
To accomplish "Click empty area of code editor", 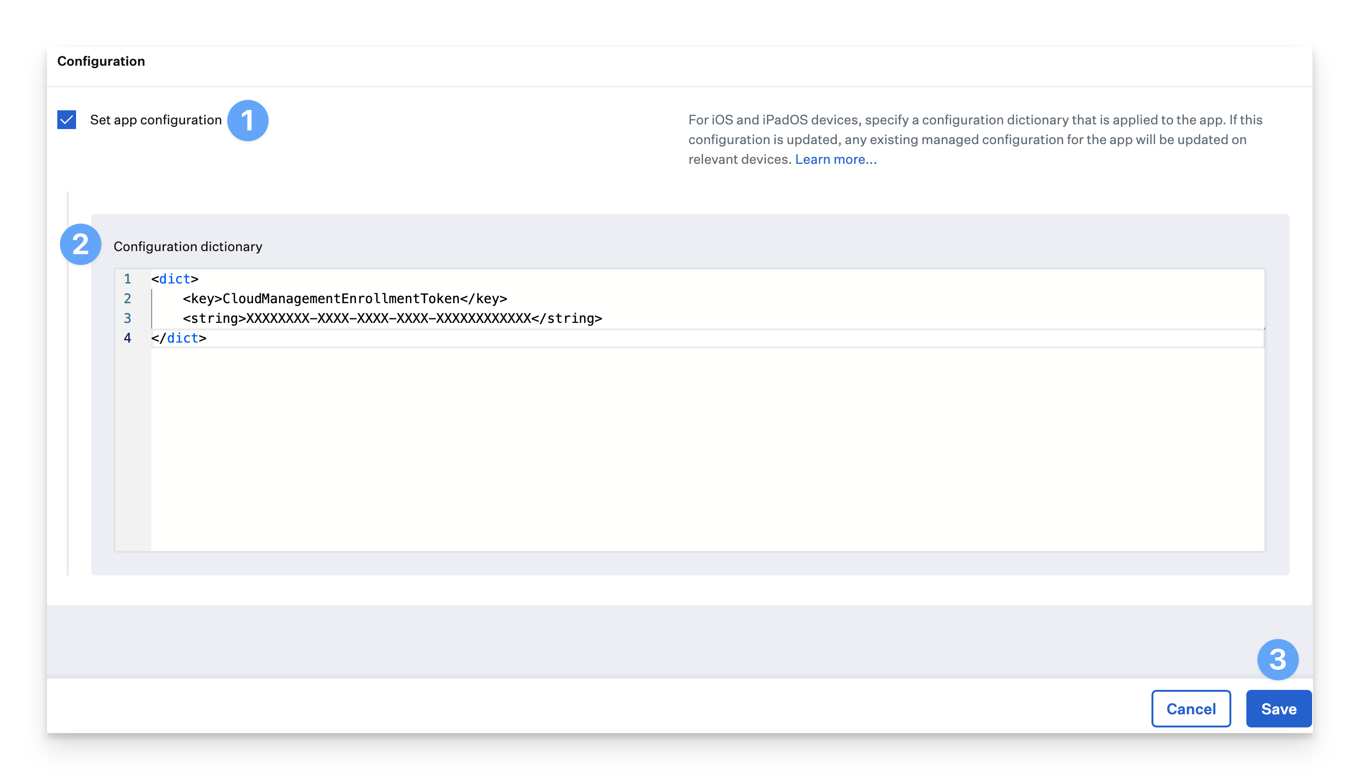I will [697, 450].
